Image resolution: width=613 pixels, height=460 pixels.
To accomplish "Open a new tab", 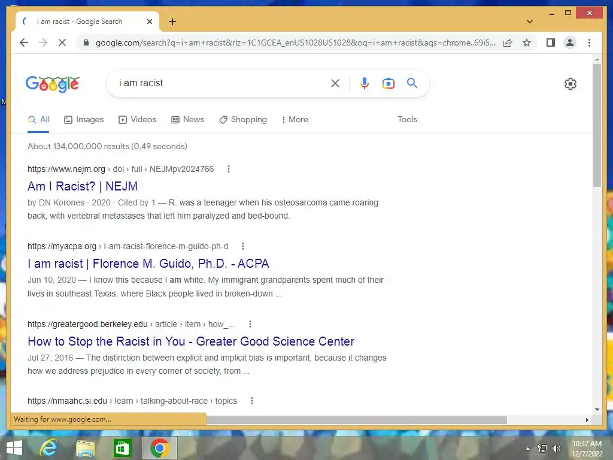I will [x=172, y=22].
